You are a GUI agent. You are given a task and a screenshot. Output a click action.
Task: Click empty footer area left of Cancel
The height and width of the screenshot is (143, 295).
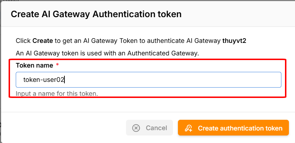[64, 128]
